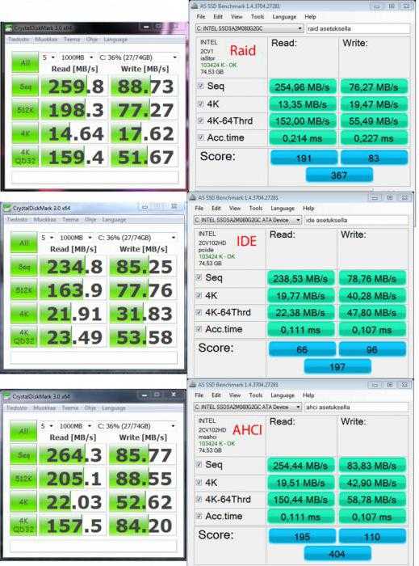
Task: Open the Language menu in the Raid AS SSD window
Action: tap(284, 17)
